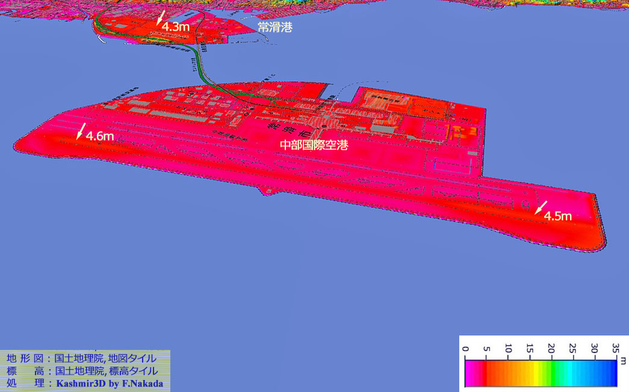Image resolution: width=629 pixels, height=392 pixels.
Task: Select the 4.6m elevation label
Action: tap(100, 136)
